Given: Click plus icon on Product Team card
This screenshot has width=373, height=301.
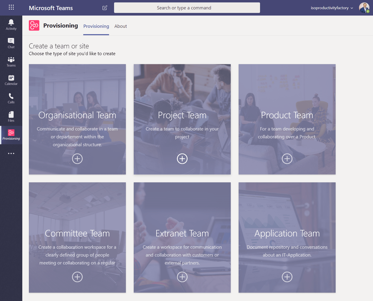Looking at the screenshot, I should (287, 159).
